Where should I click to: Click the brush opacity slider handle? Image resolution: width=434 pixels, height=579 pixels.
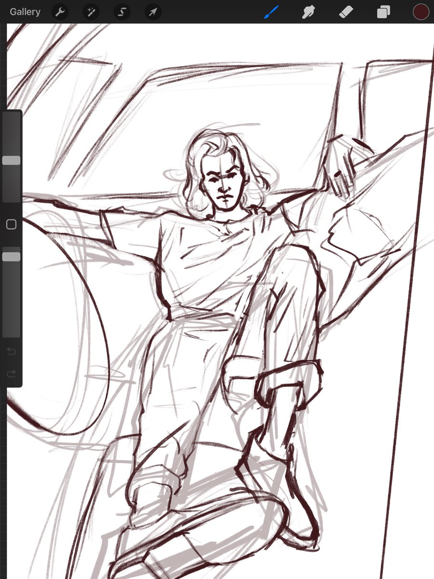tap(11, 257)
